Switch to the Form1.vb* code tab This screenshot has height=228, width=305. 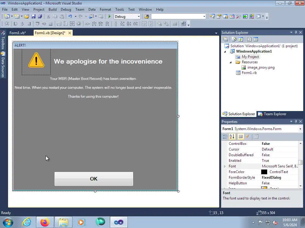click(x=18, y=33)
